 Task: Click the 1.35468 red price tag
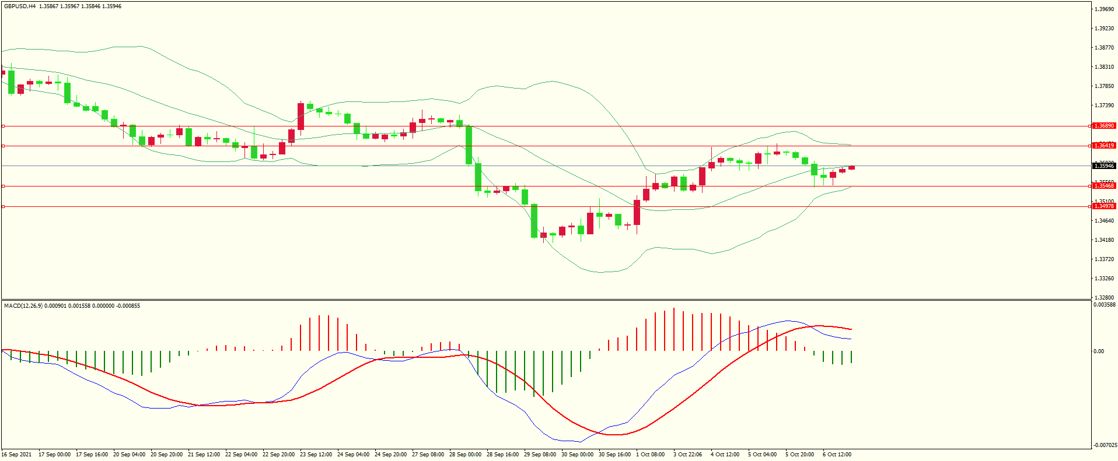coord(1103,185)
